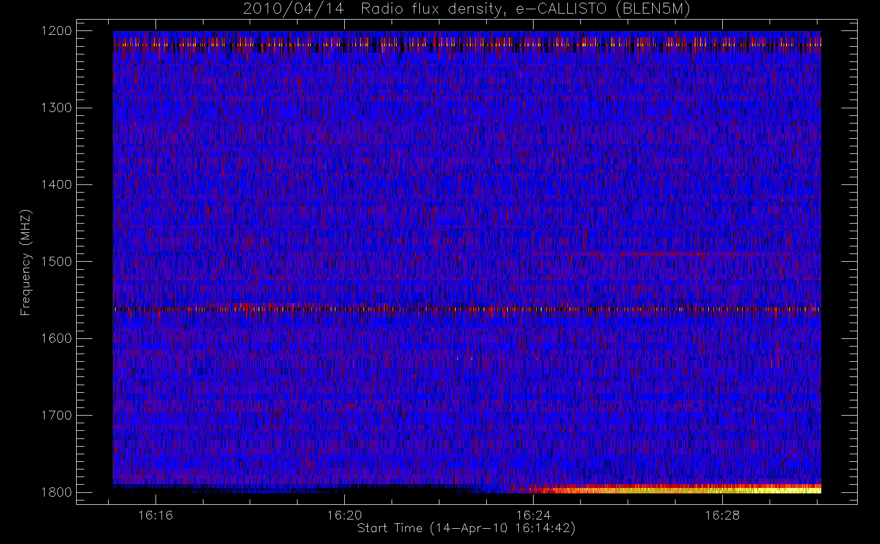Click the '1300' frequency axis label
This screenshot has height=544, width=880.
pos(57,108)
